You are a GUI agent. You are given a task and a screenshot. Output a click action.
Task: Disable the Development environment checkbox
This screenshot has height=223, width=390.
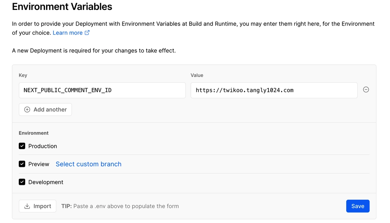coord(22,182)
